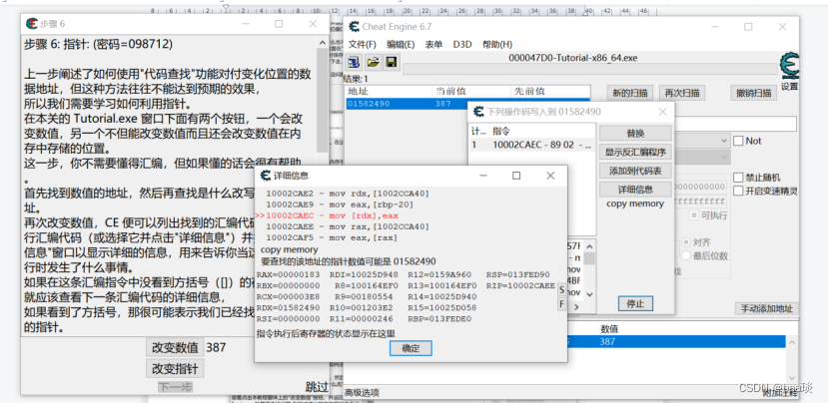This screenshot has height=403, width=828.
Task: Click the 改变指针 button
Action: pyautogui.click(x=175, y=368)
